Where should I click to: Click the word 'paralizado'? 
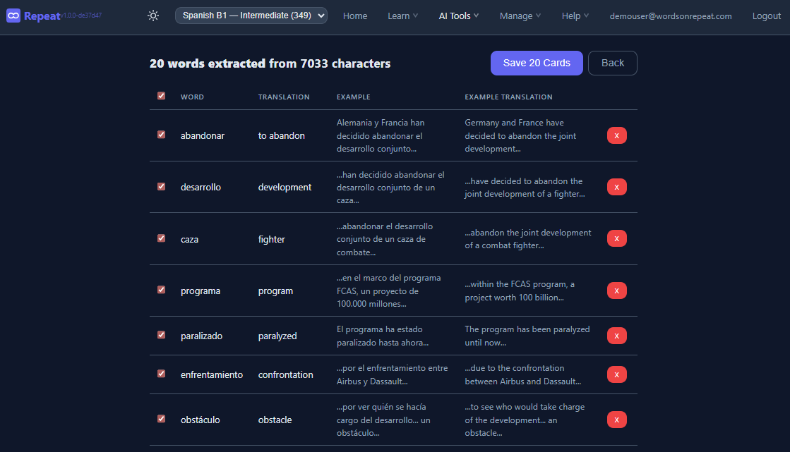(x=201, y=336)
